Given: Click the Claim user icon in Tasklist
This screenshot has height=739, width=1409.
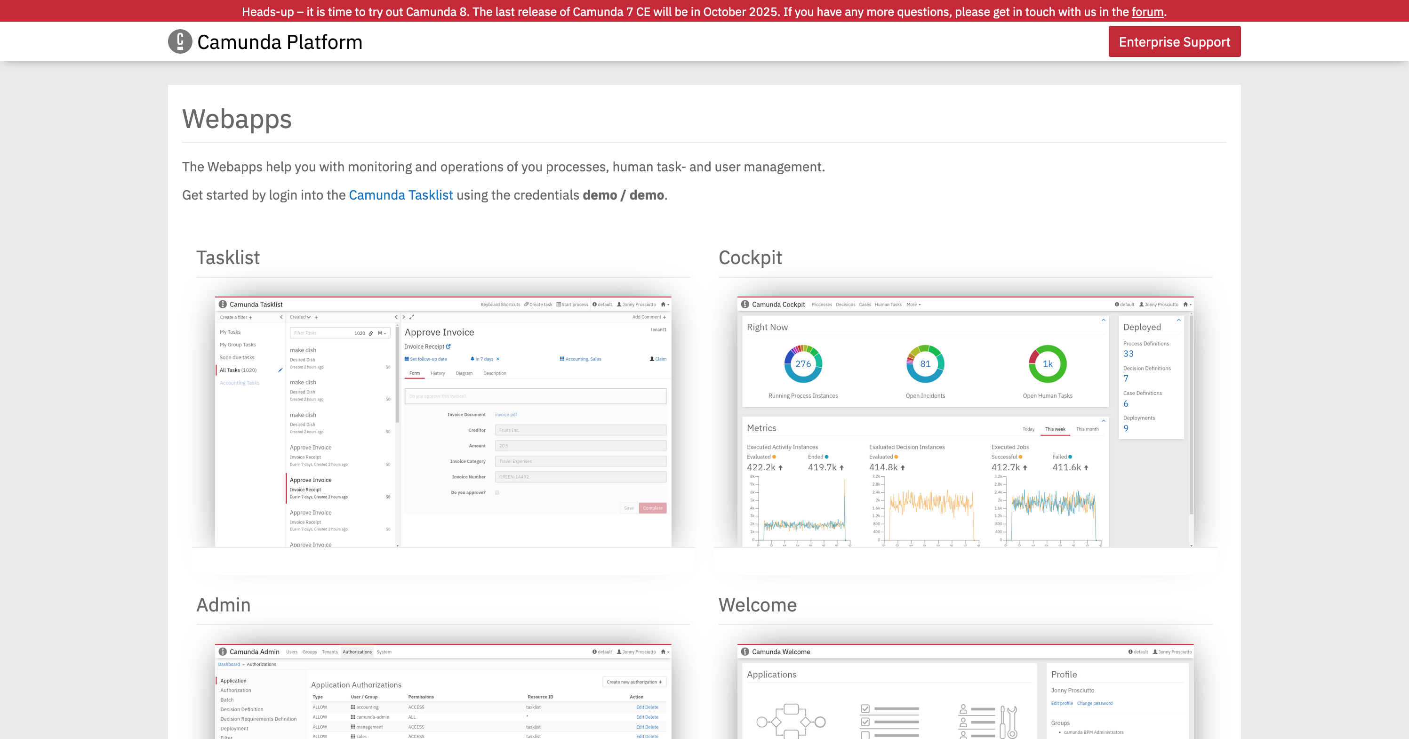Looking at the screenshot, I should pyautogui.click(x=652, y=360).
